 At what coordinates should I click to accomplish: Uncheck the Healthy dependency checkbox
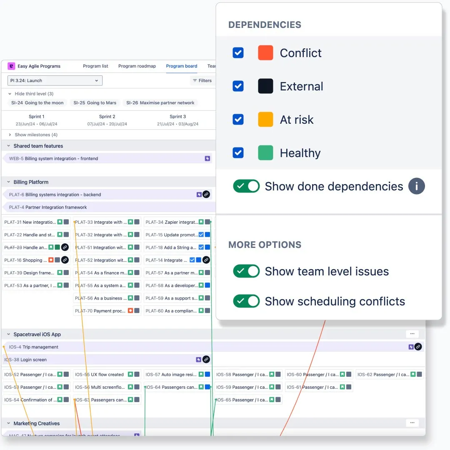(x=238, y=152)
